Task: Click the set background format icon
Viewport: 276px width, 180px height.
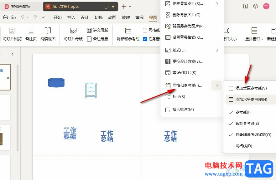Action: click(x=168, y=37)
